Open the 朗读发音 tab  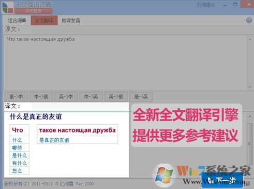71,21
